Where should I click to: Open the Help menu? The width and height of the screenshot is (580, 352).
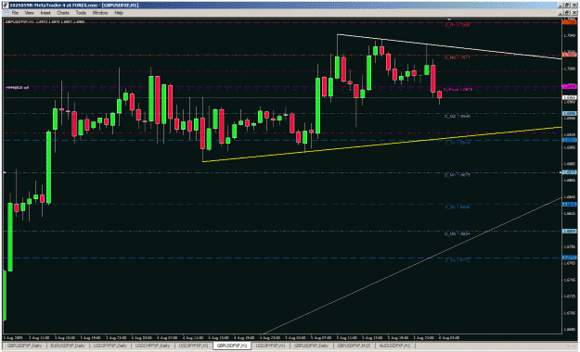119,13
